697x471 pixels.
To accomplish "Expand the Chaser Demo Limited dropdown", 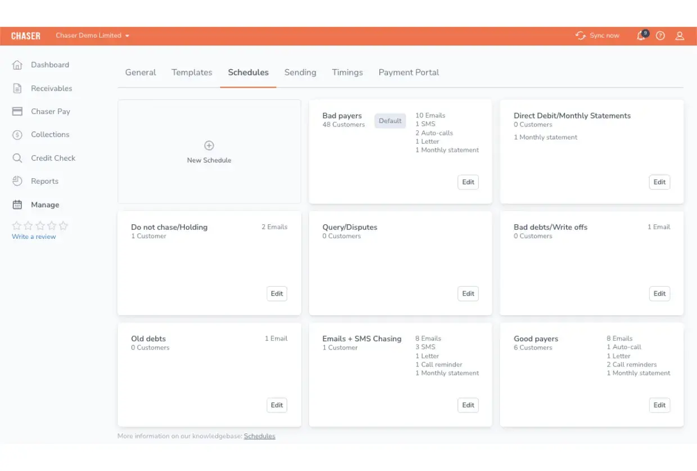I will pyautogui.click(x=93, y=35).
